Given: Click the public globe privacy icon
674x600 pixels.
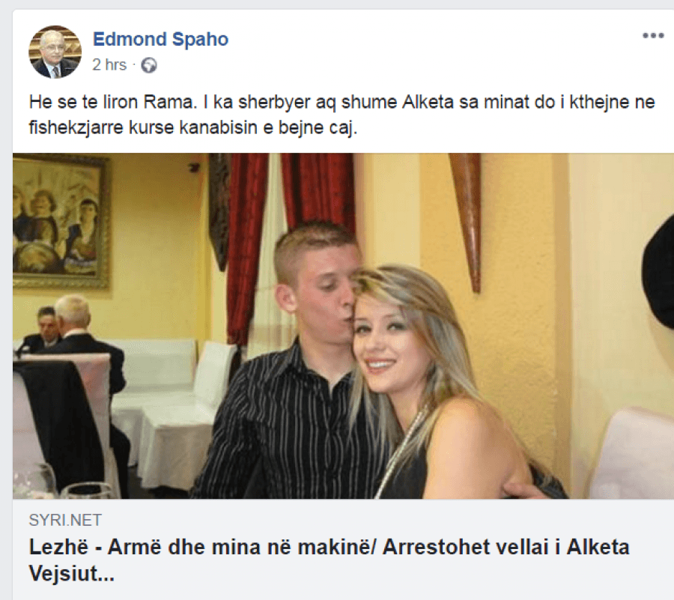Looking at the screenshot, I should (149, 65).
